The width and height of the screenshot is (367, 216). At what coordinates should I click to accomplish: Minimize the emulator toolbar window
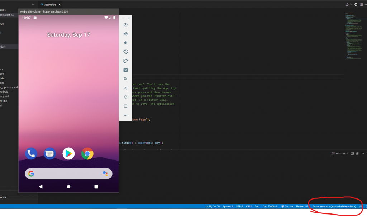123,18
